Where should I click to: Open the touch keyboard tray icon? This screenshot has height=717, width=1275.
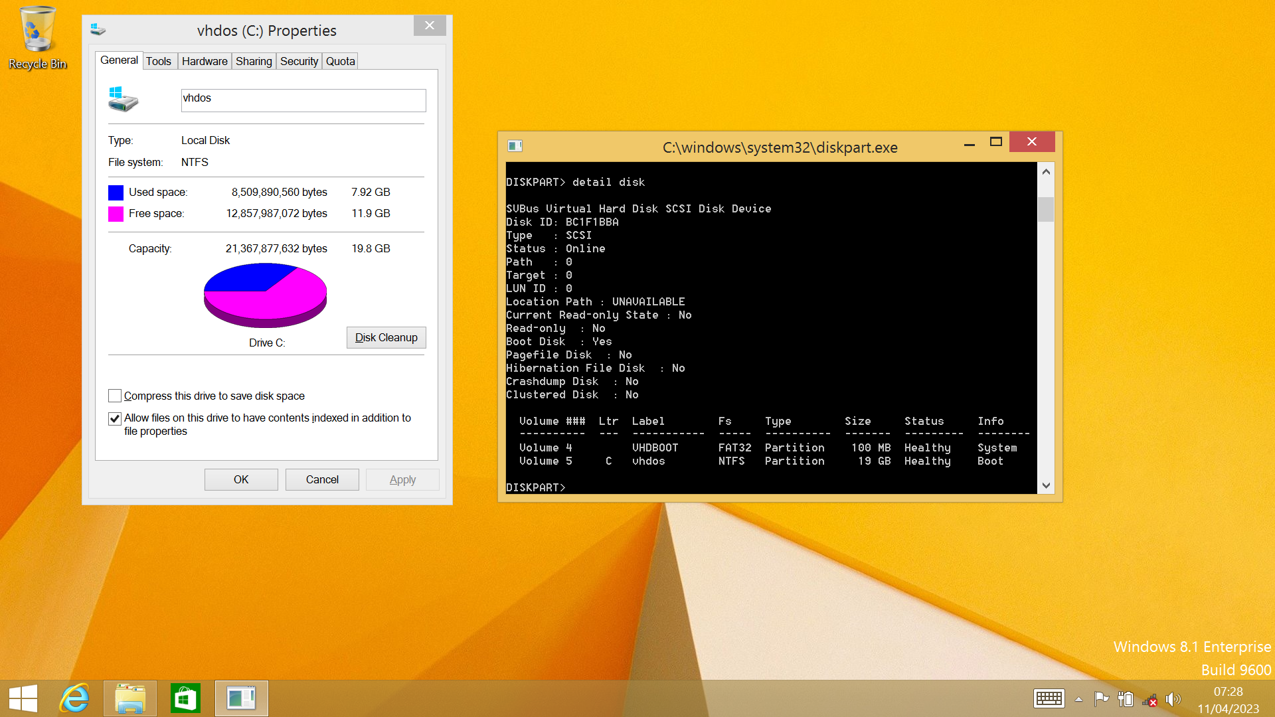pos(1049,699)
